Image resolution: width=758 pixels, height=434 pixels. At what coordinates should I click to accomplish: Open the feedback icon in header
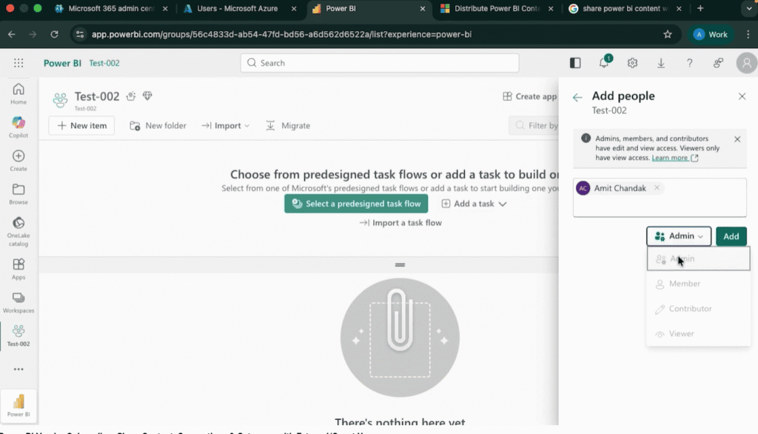(x=718, y=63)
